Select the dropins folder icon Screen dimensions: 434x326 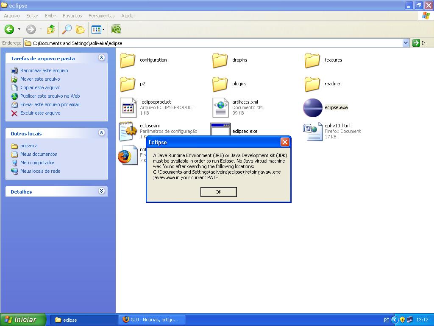pos(220,60)
